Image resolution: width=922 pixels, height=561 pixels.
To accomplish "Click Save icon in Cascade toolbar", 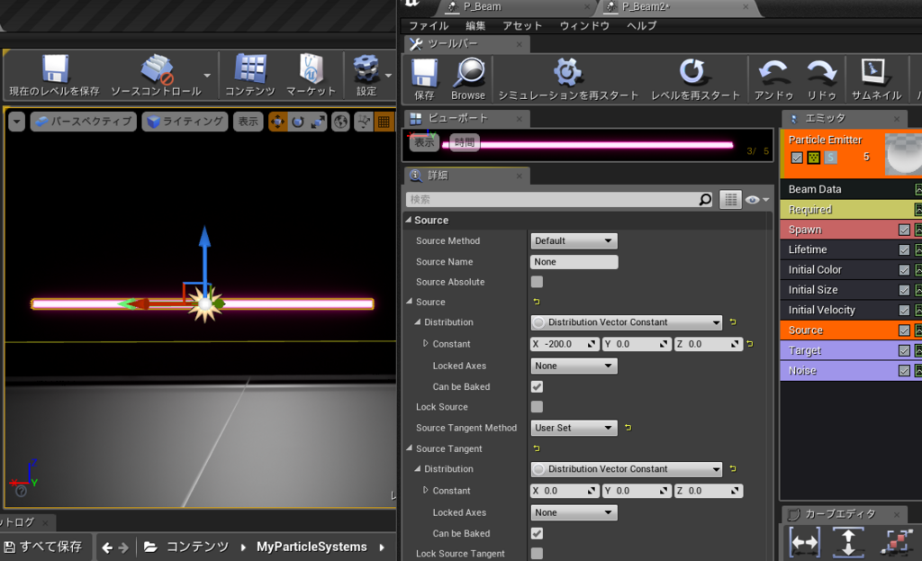I will [x=425, y=79].
